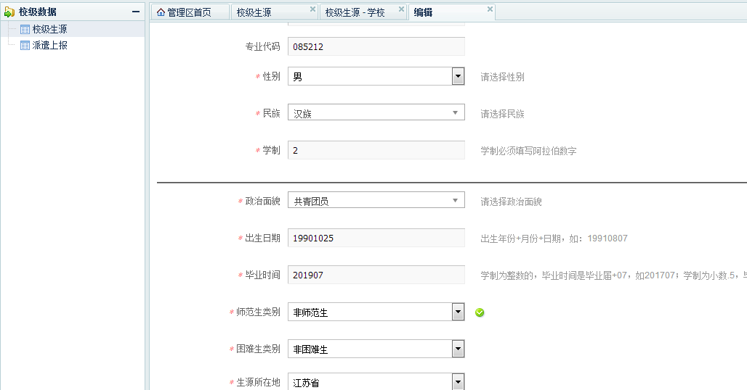
Task: Click the 出生日期 field label
Action: click(262, 238)
